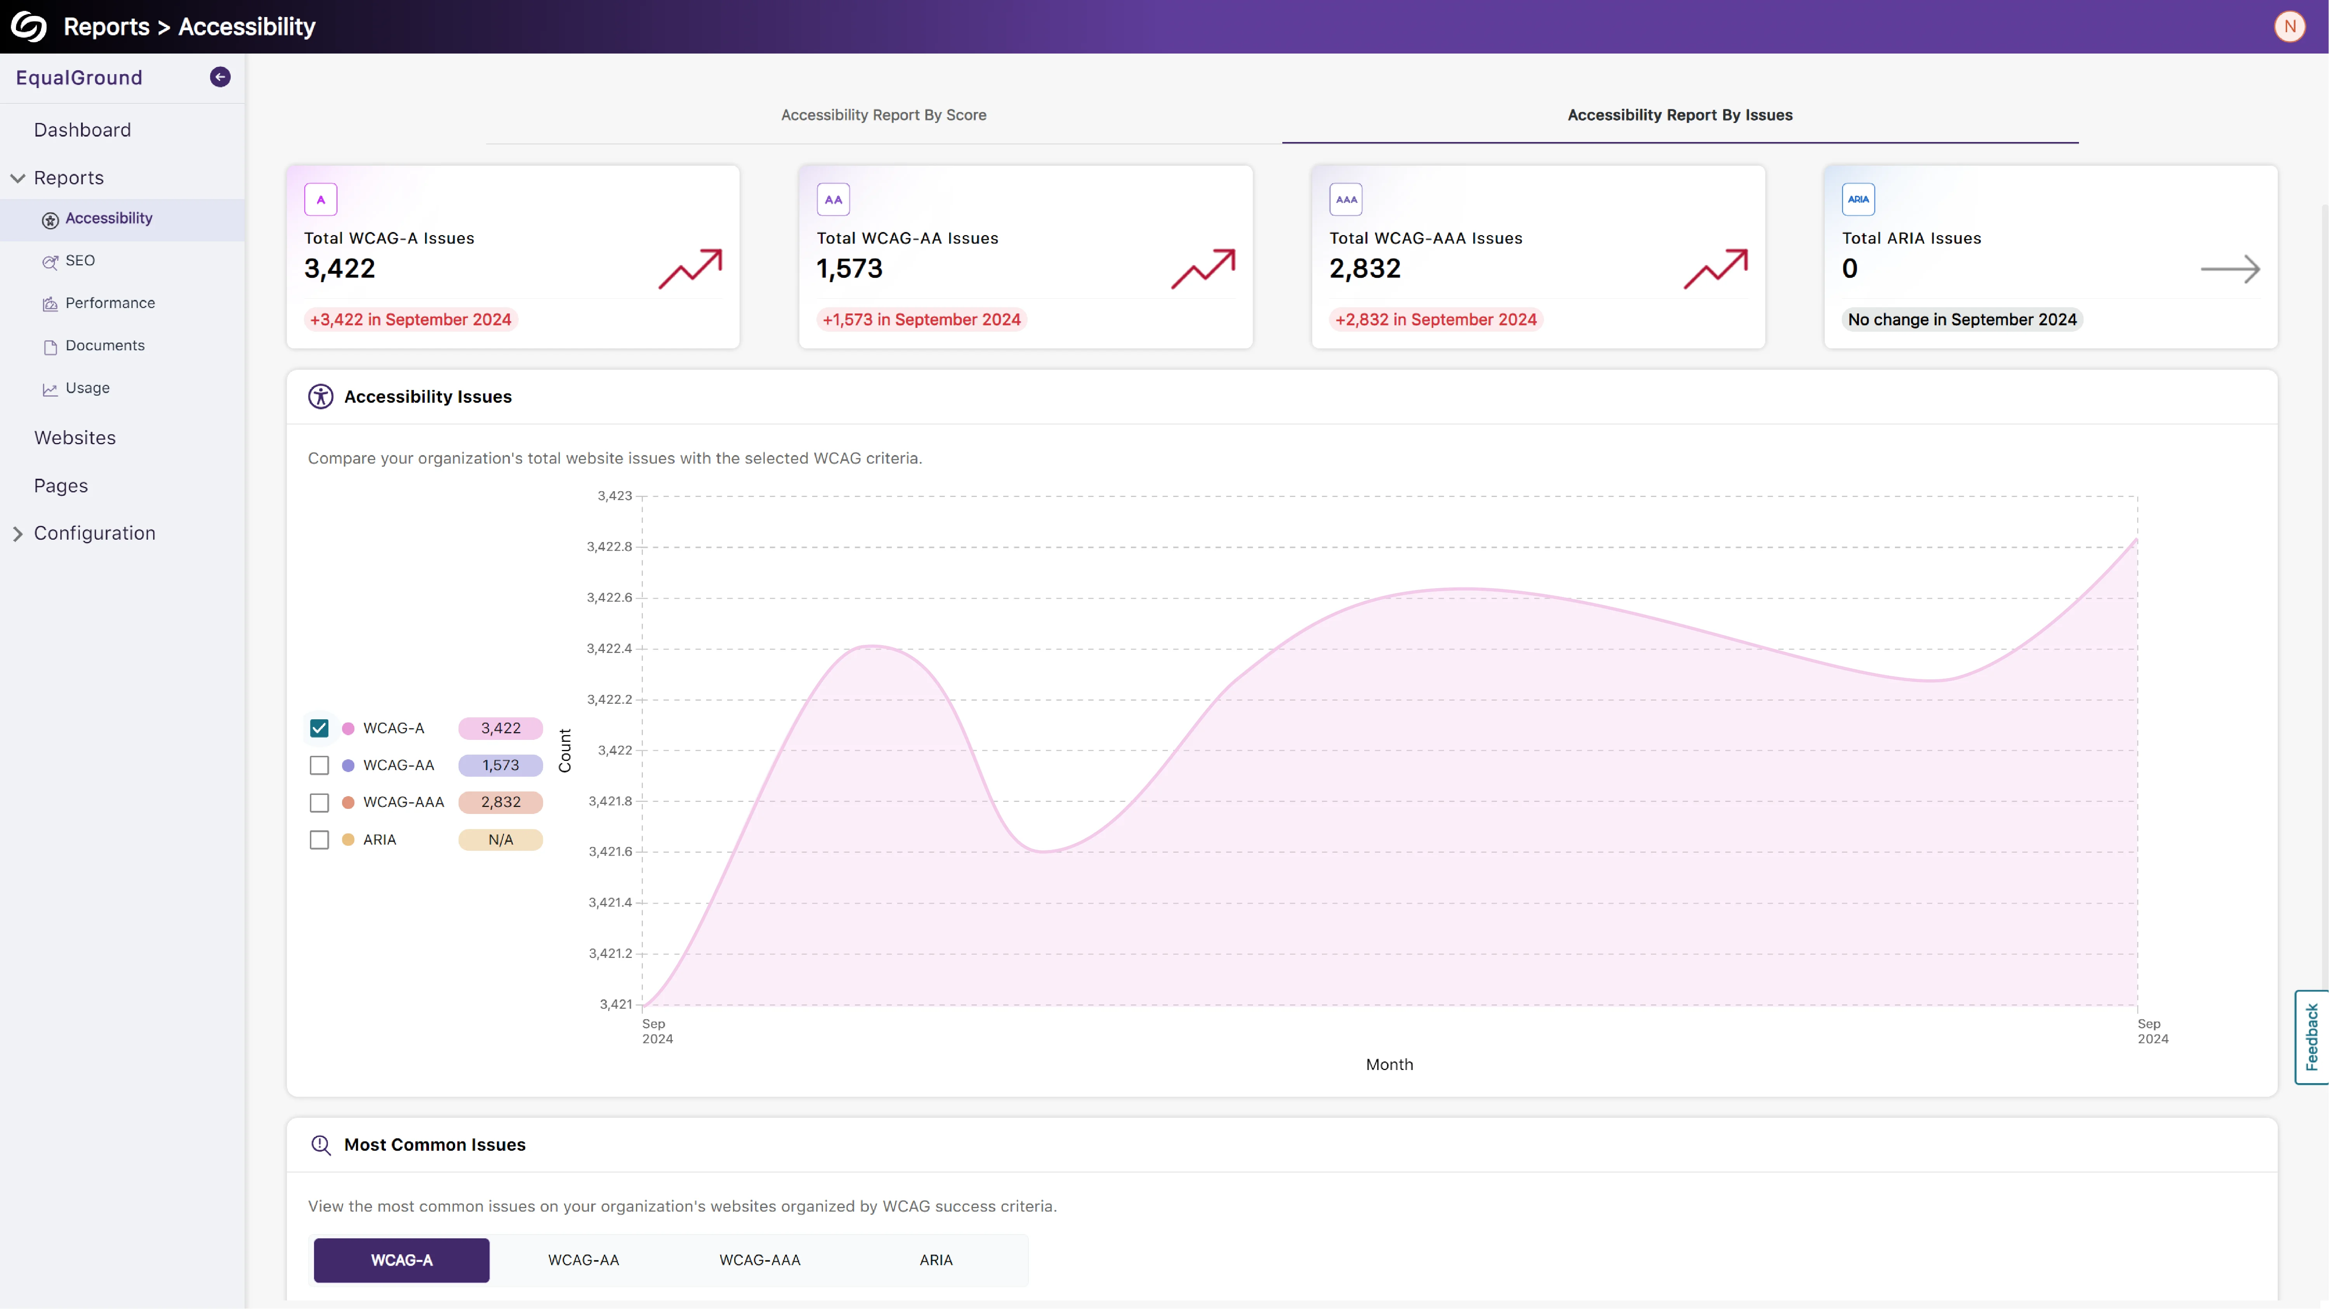Click the '+2,832 in September 2024' badge
Screen dimensions: 2329x1309
click(1436, 320)
